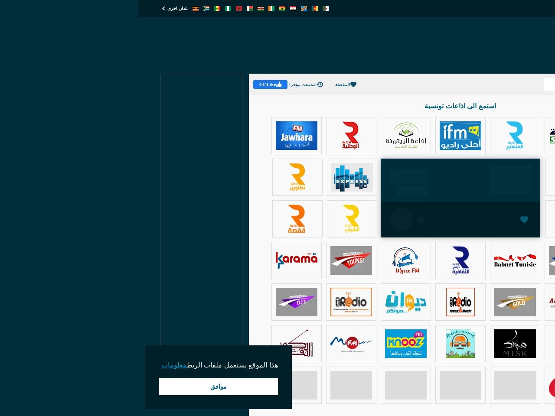Click the heading استمع الى اذاعات تونسية

coord(460,106)
